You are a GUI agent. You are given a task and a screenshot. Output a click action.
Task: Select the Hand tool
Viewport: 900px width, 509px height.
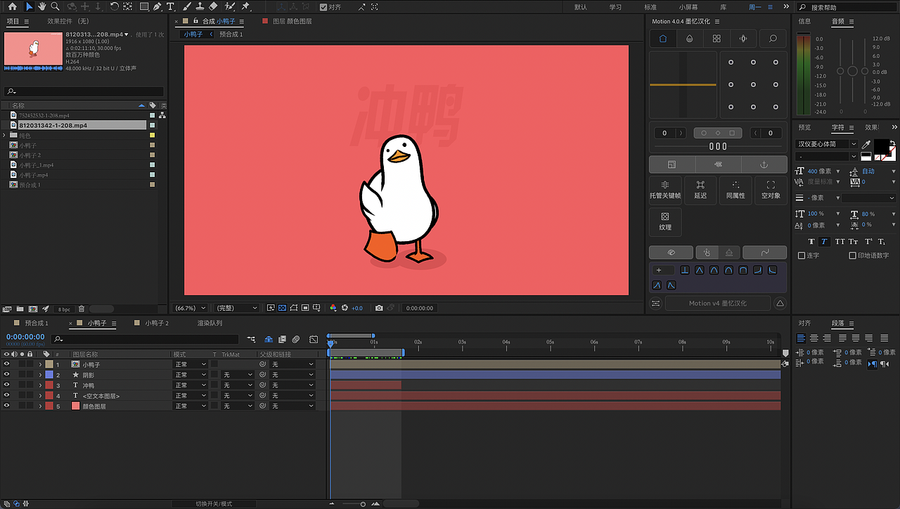pyautogui.click(x=42, y=6)
